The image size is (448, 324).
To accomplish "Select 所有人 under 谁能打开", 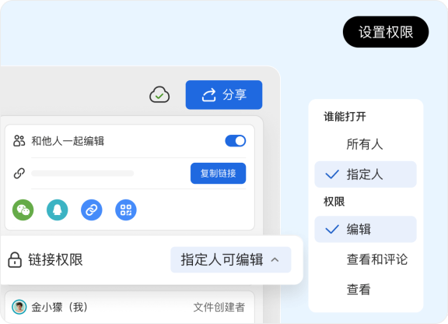I will tap(366, 144).
